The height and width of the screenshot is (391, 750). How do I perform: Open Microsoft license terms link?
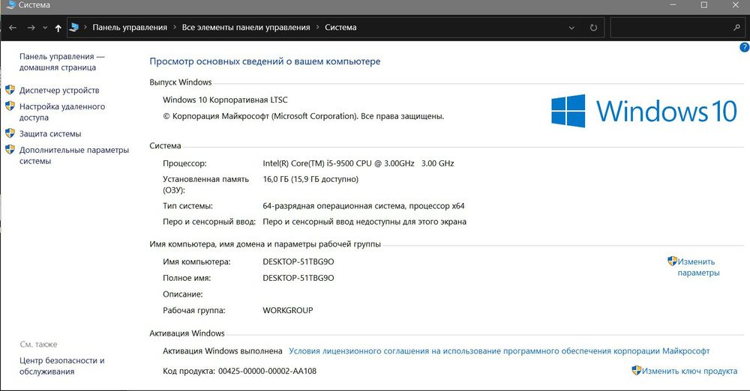tap(499, 351)
